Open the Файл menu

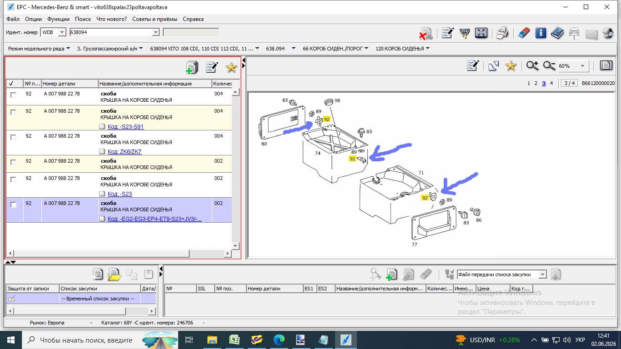pyautogui.click(x=13, y=19)
